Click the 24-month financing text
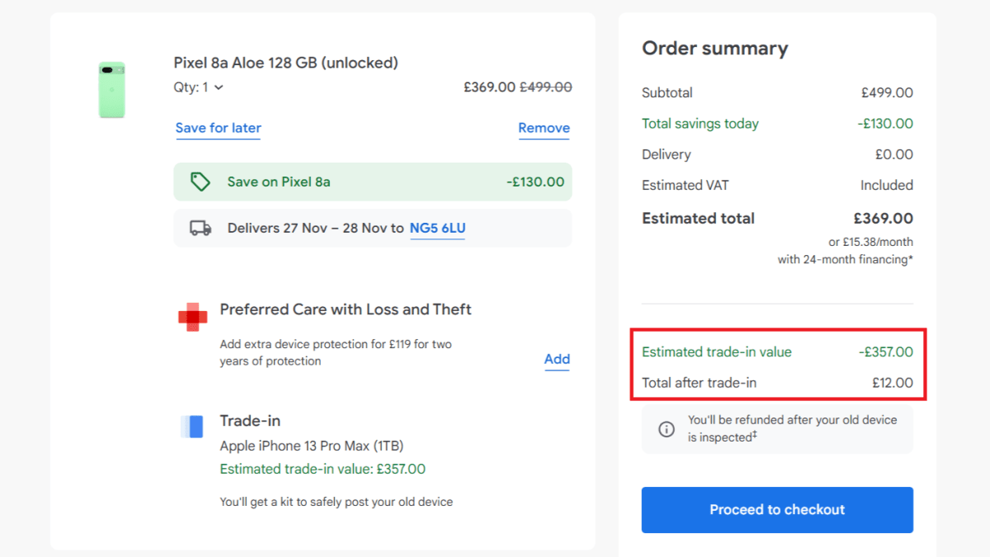 (844, 258)
